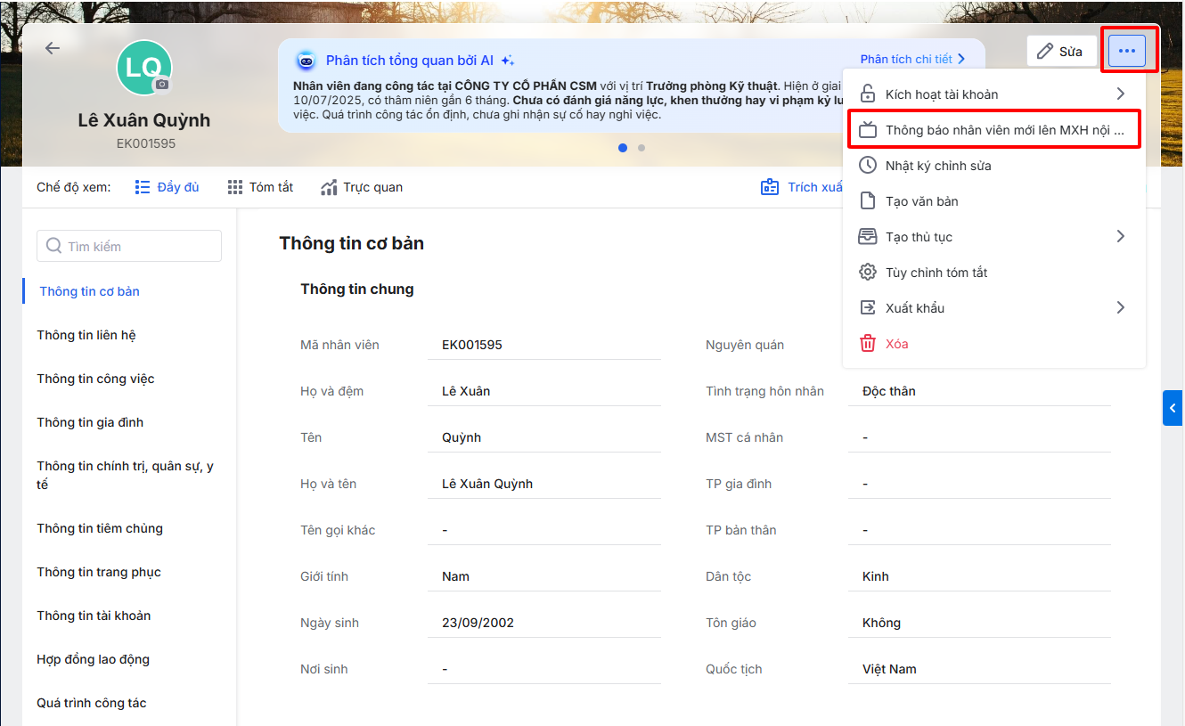This screenshot has width=1185, height=726.
Task: Open Phân tích chi tiết link
Action: click(912, 60)
